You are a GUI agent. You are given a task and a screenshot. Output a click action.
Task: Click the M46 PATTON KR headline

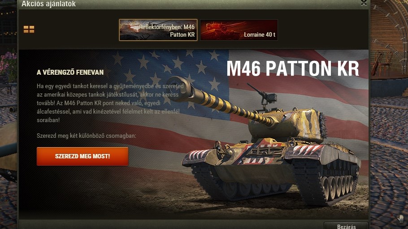pos(293,68)
